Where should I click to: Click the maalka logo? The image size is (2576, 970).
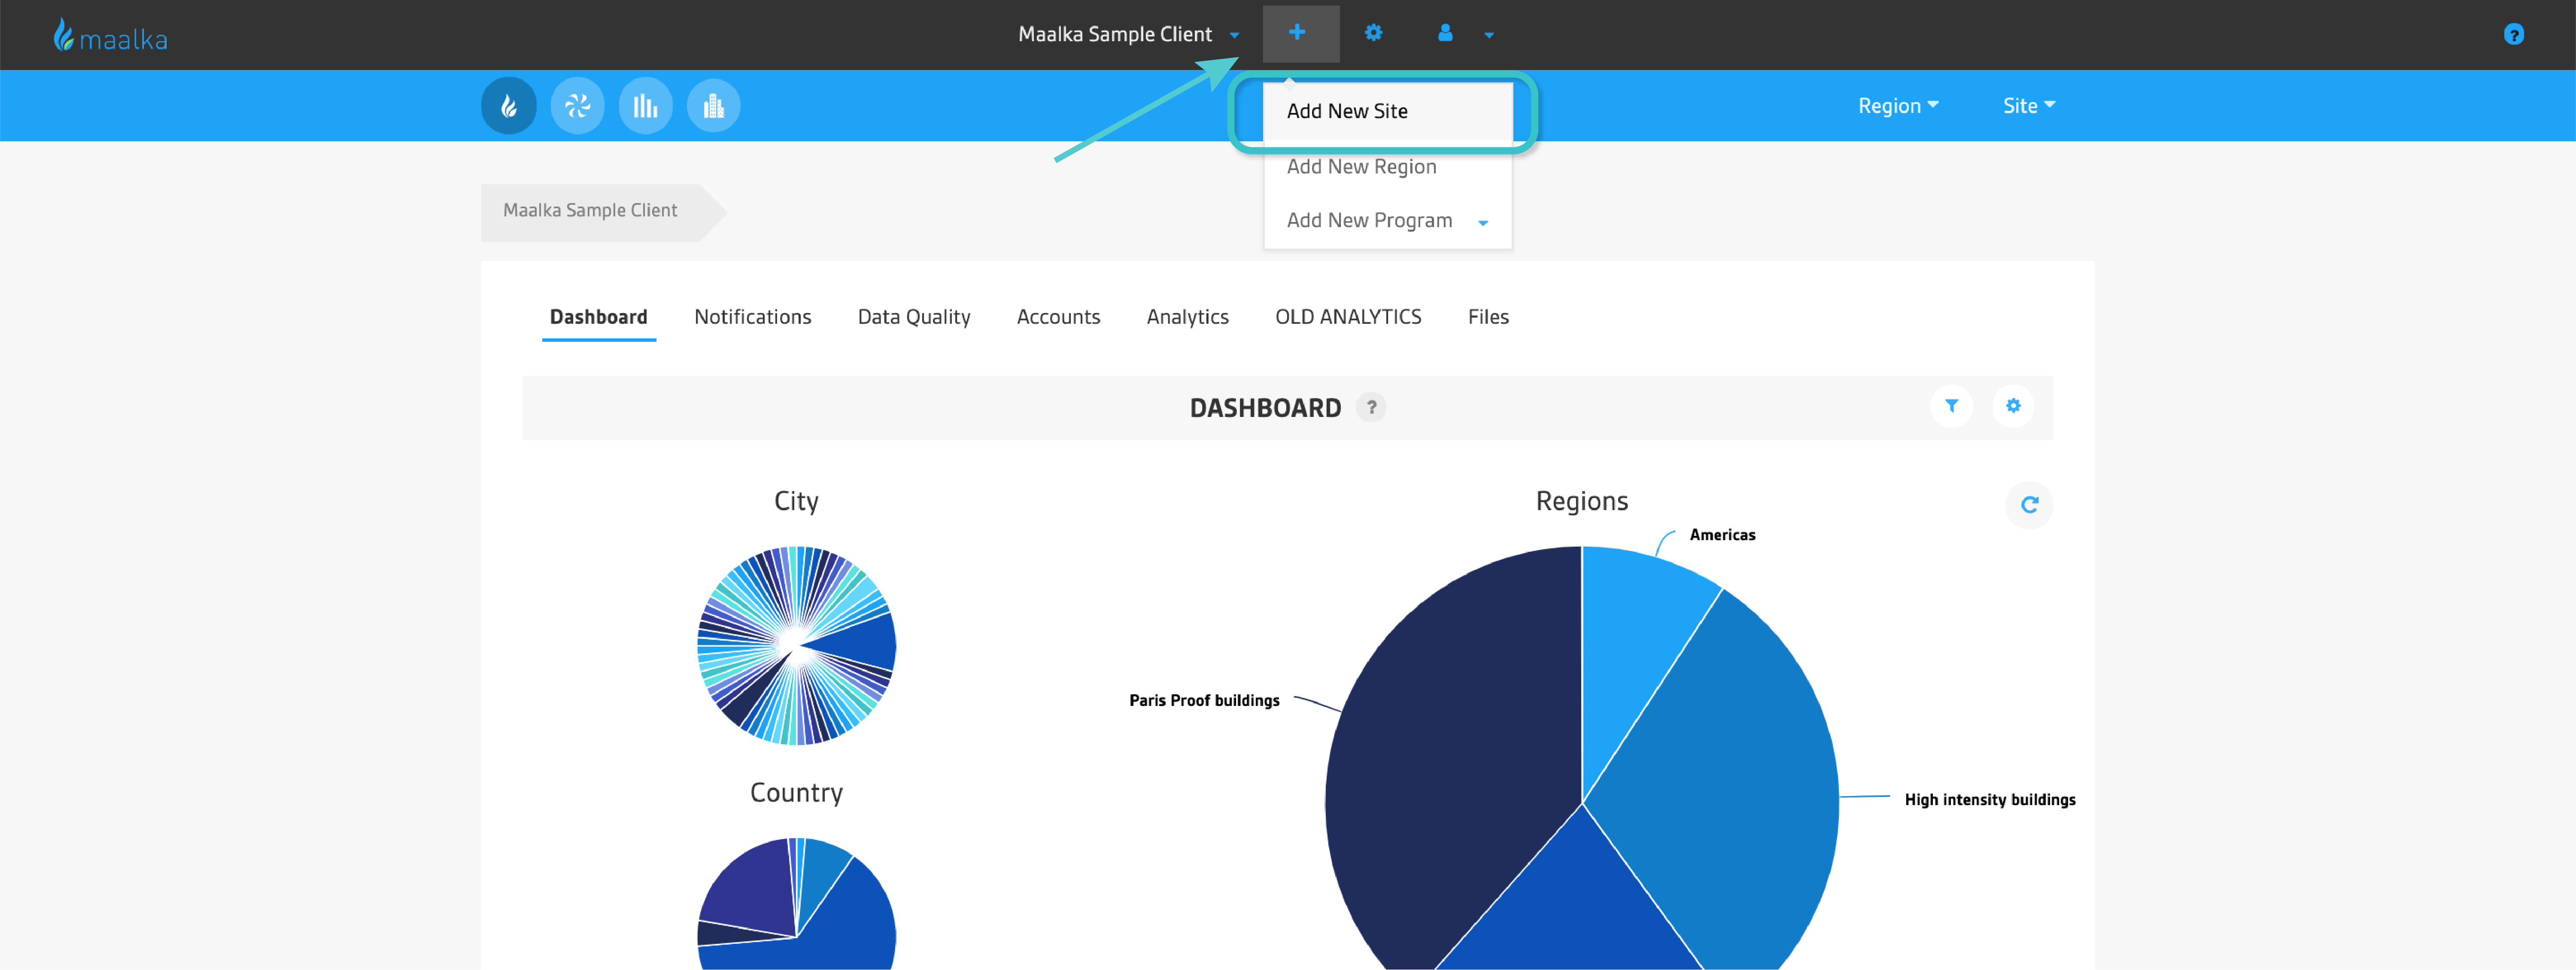[x=110, y=36]
